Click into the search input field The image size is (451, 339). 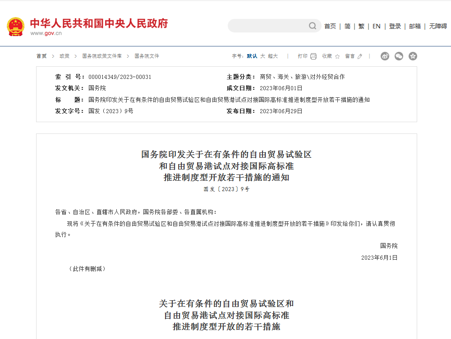coord(268,26)
